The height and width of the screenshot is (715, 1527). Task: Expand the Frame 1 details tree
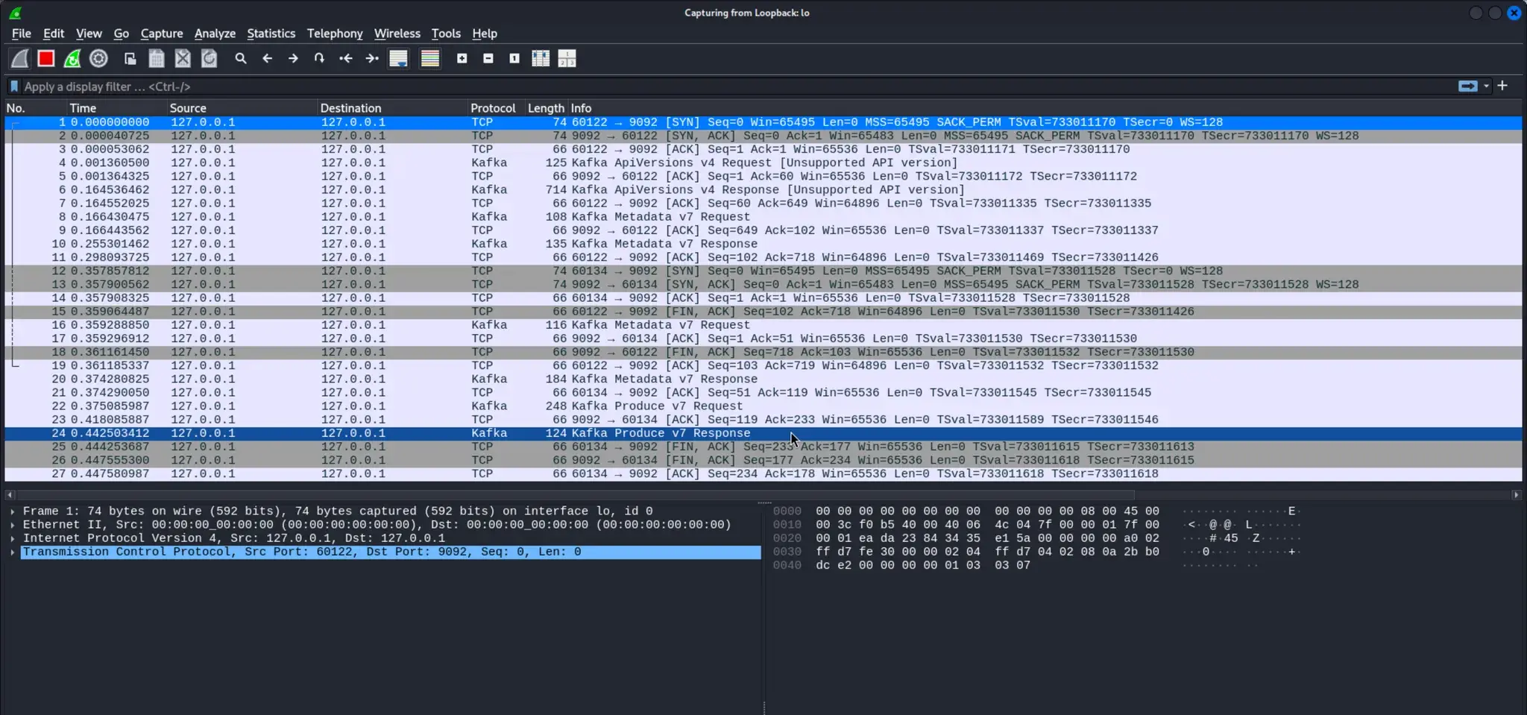pos(13,511)
